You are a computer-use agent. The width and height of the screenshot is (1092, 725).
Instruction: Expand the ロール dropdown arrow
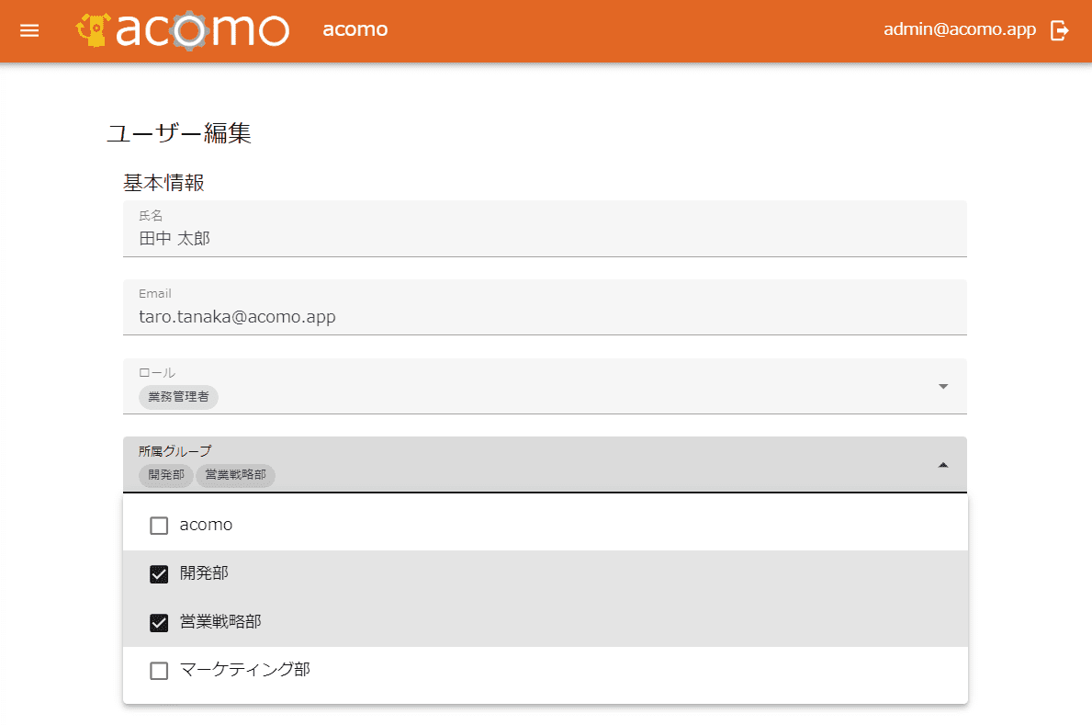click(942, 386)
